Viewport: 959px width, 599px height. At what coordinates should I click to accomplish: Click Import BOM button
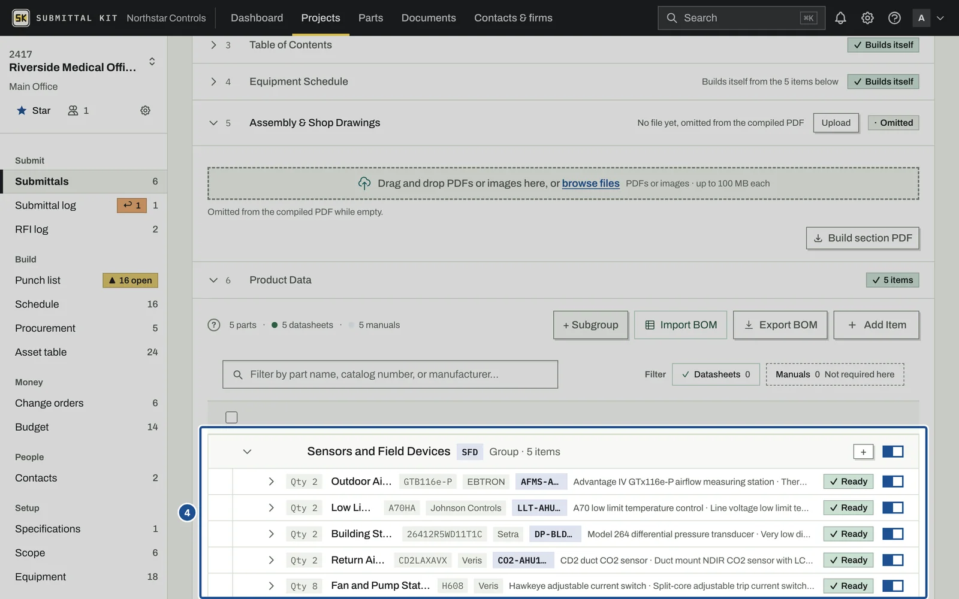click(x=681, y=325)
